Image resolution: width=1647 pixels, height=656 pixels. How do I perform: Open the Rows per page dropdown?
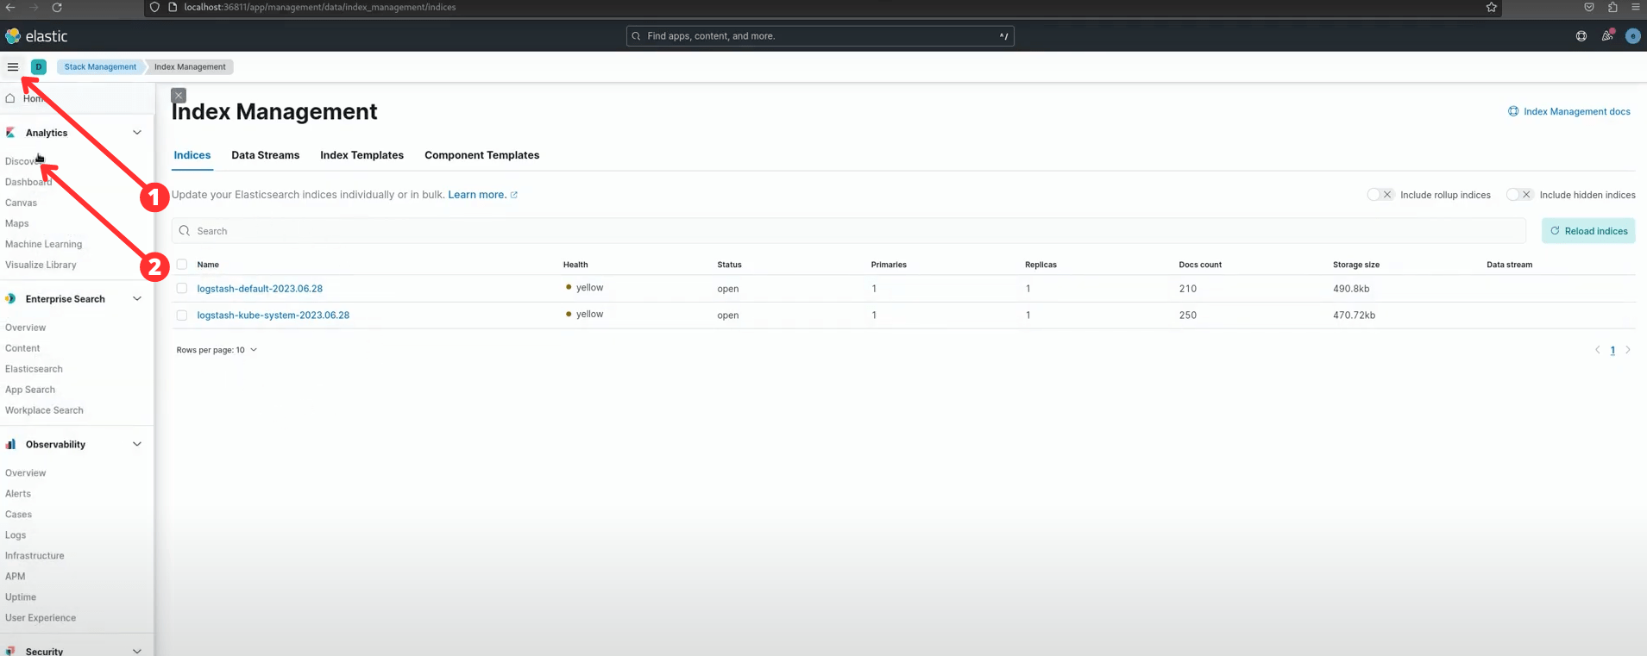[x=217, y=350]
